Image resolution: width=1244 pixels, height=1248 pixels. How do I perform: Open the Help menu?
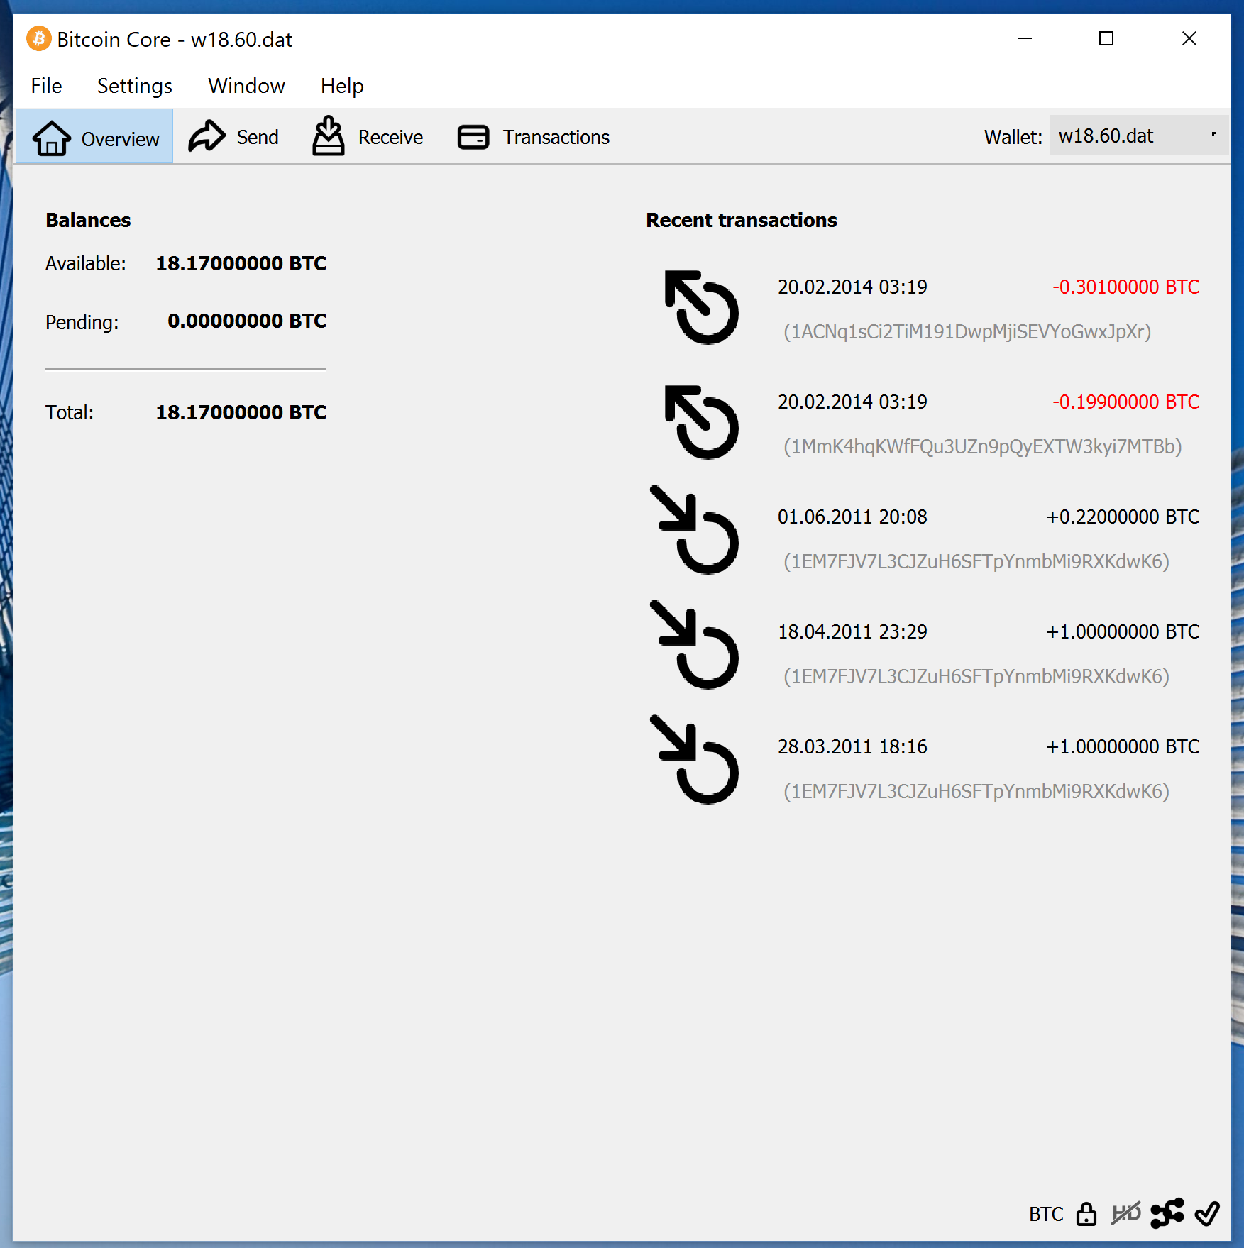341,86
